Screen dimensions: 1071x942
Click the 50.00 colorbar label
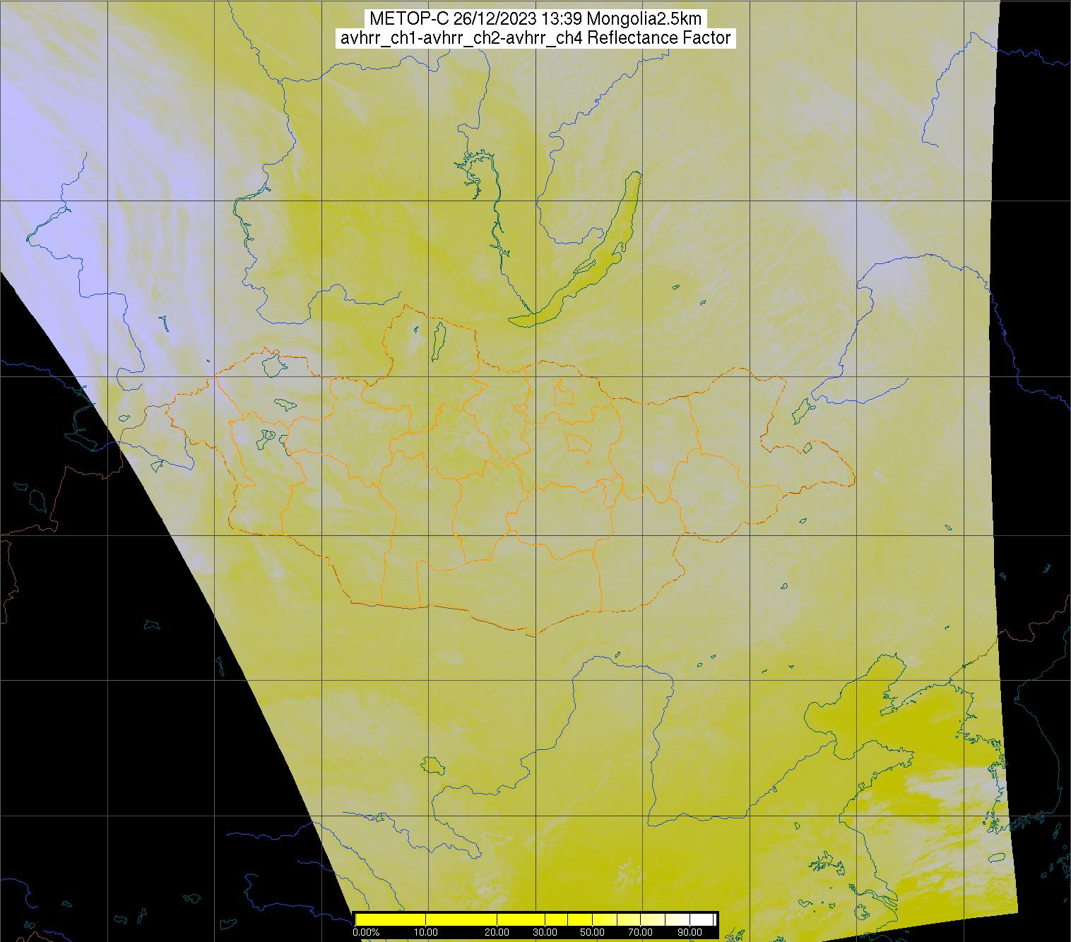pos(592,932)
